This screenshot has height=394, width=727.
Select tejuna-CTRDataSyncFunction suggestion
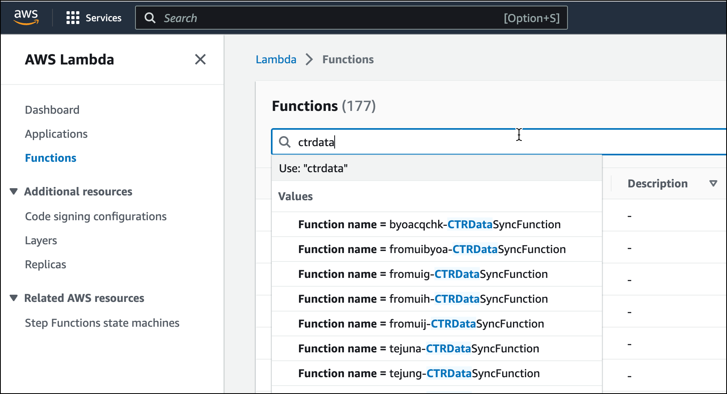437,348
